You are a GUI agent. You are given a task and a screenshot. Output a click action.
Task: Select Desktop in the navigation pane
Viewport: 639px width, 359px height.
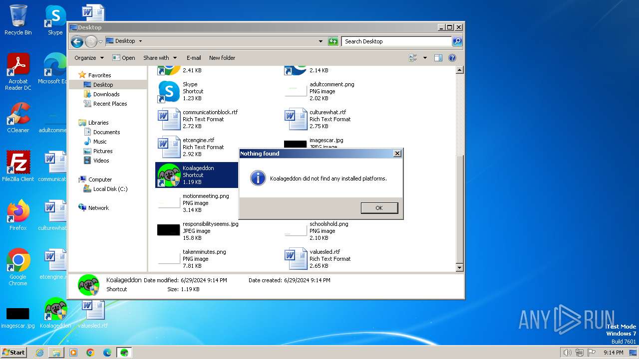[103, 85]
